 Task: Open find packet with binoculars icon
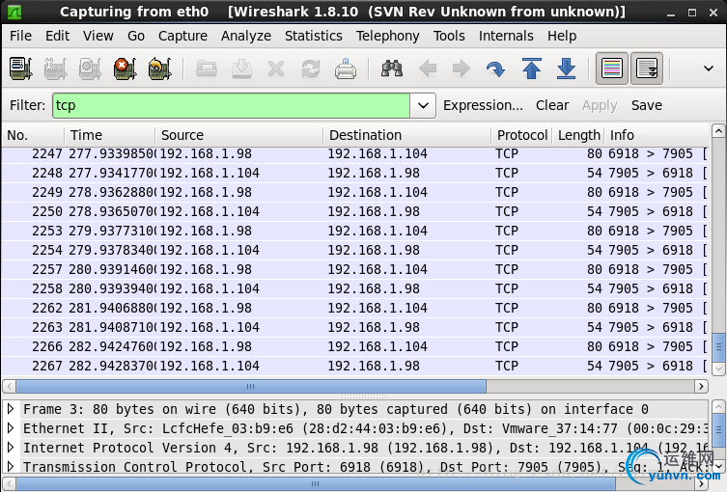click(x=392, y=68)
